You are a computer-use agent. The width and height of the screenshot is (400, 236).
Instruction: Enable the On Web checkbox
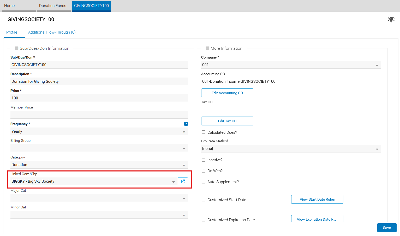click(x=204, y=171)
